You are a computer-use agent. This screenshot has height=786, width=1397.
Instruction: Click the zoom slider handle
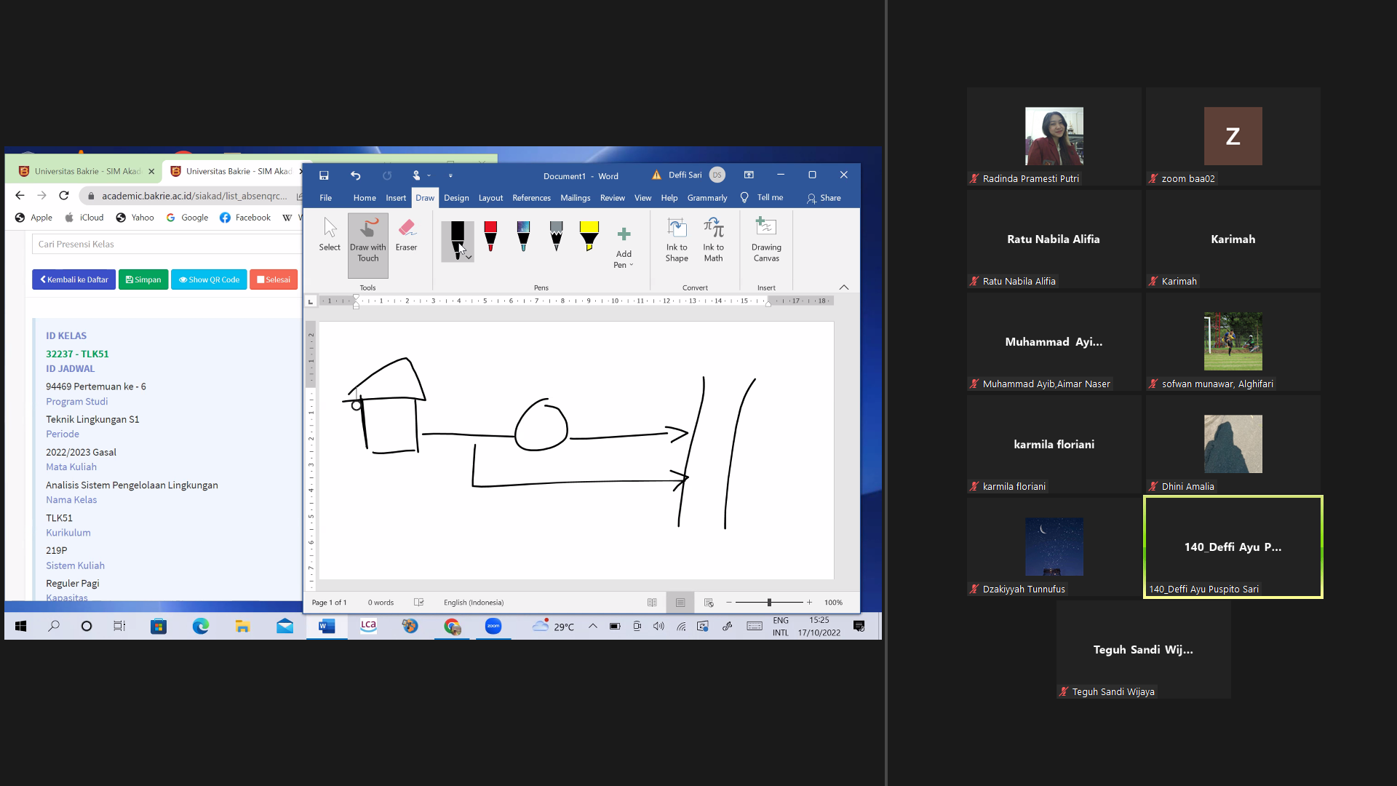[769, 603]
